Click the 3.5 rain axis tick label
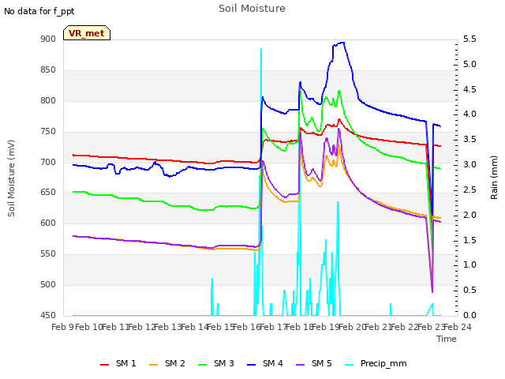The height and width of the screenshot is (379, 505). coord(469,139)
